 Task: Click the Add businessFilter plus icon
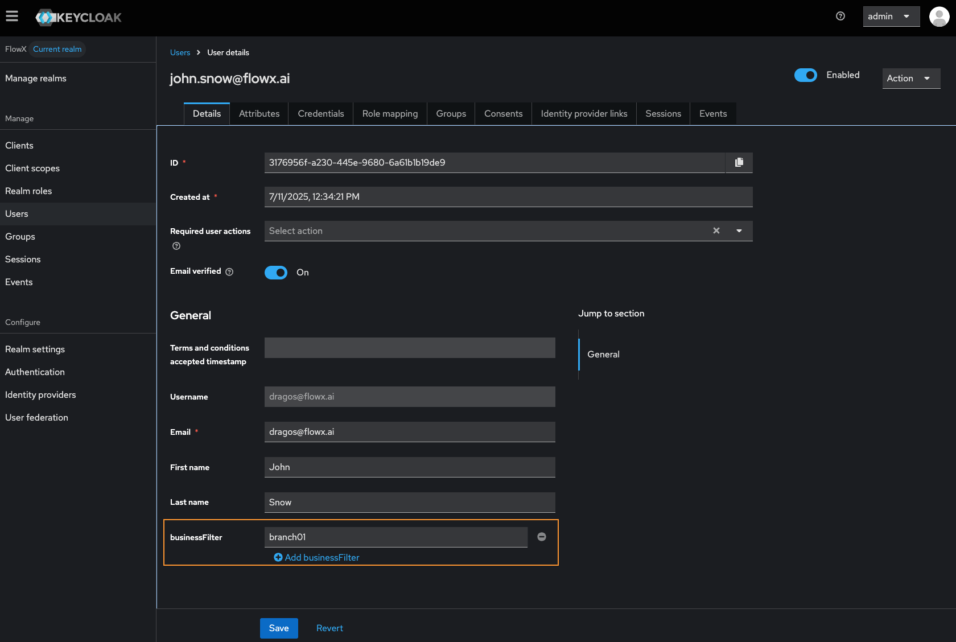278,557
